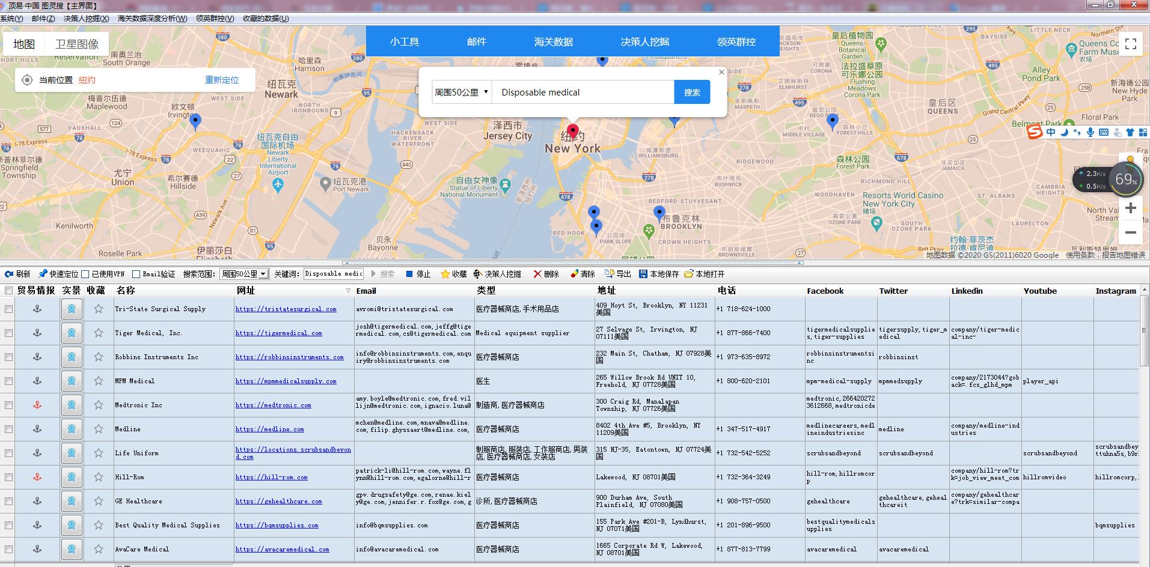Open the 海关数据深度分析 menu

tap(152, 19)
